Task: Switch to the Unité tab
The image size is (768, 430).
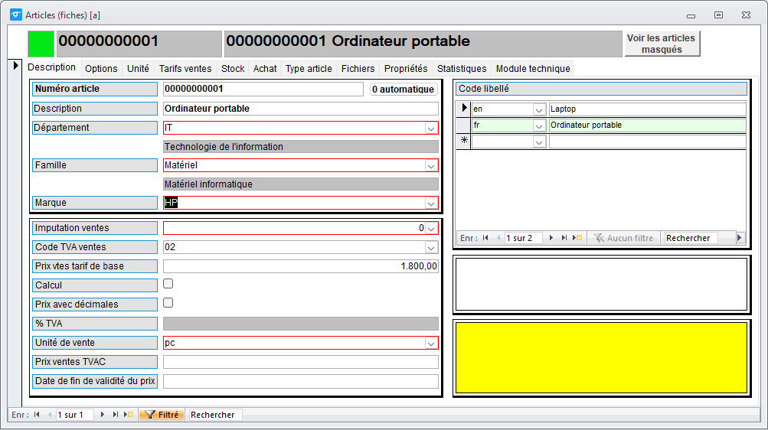Action: coord(138,69)
